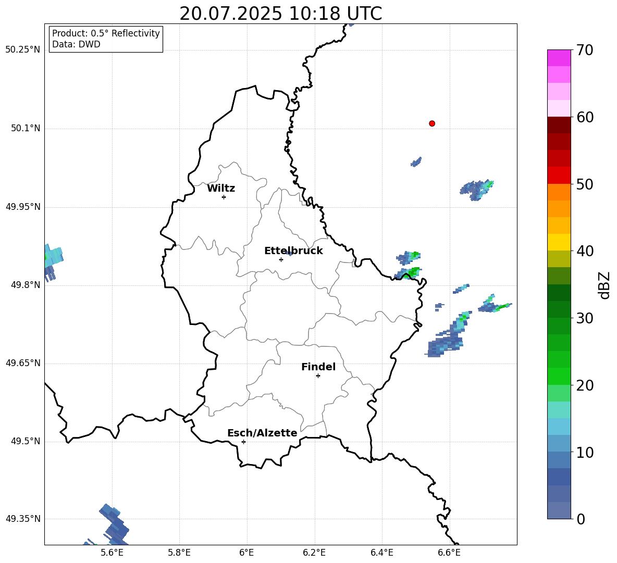The image size is (617, 563).
Task: Click the Wiltz label
Action: [x=221, y=189]
